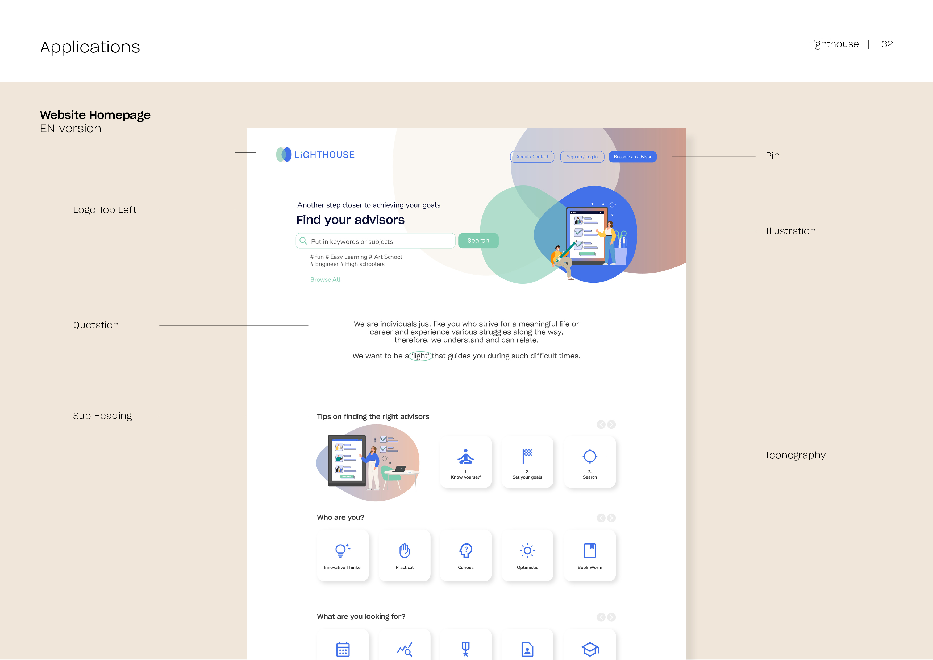Choose the Practical hand icon
The height and width of the screenshot is (660, 933).
(404, 551)
